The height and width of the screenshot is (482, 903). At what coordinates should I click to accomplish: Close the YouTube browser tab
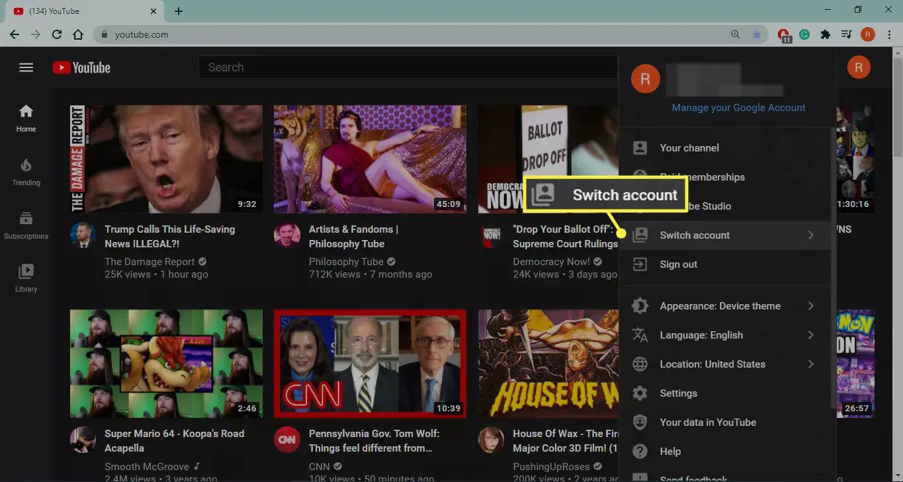(x=153, y=11)
